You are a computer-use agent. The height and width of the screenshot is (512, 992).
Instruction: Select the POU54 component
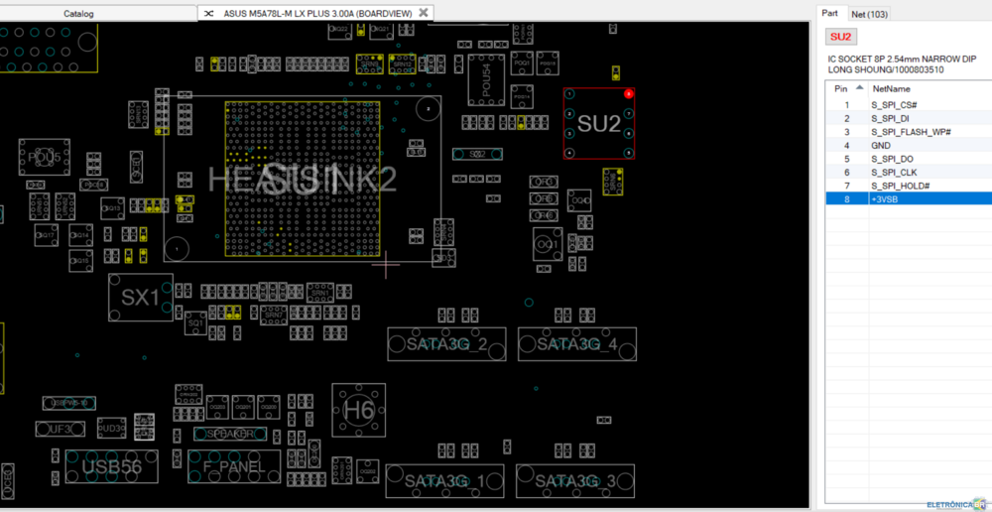pyautogui.click(x=486, y=79)
